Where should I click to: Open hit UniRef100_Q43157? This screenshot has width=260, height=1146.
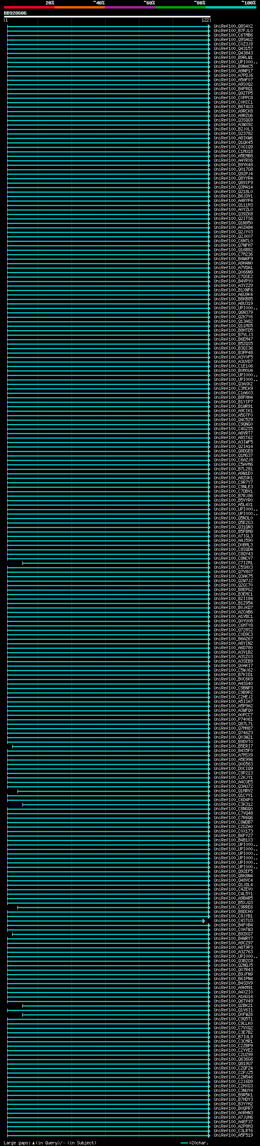tap(233, 48)
